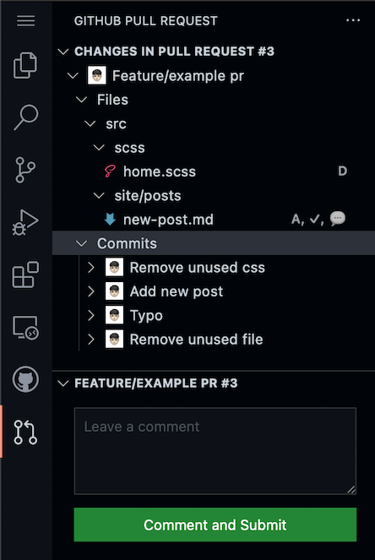Collapse the Changes in Pull Request #3 section
Screen dimensions: 375x560
click(63, 52)
